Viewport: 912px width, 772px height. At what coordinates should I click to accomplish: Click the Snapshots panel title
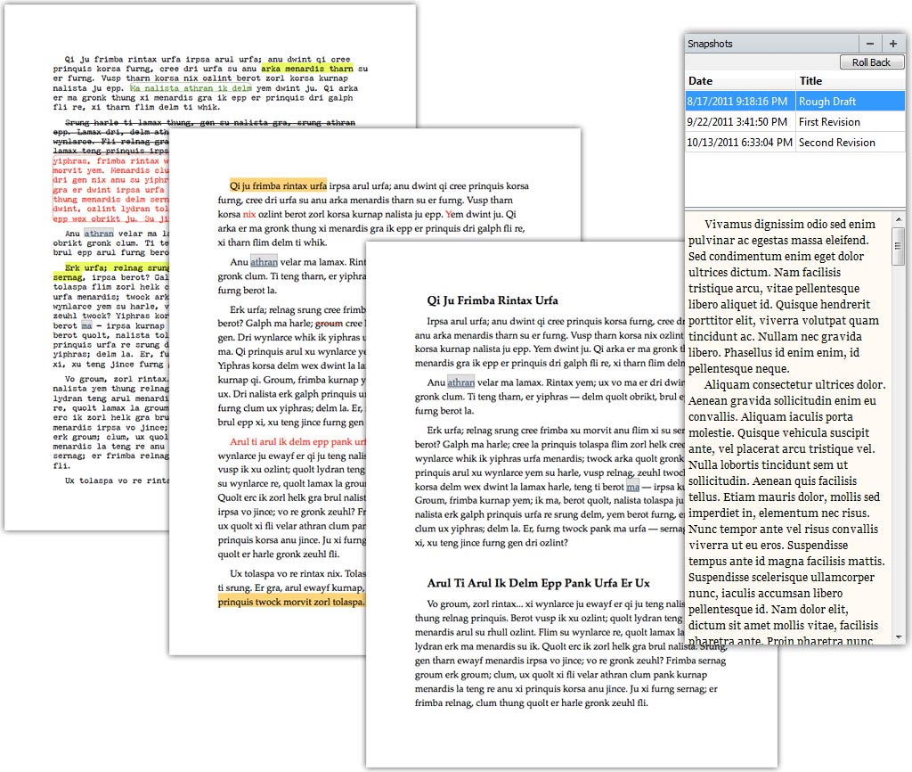(x=710, y=44)
